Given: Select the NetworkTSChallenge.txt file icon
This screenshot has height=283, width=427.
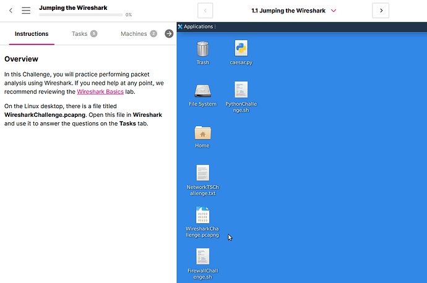Looking at the screenshot, I should pyautogui.click(x=202, y=174).
